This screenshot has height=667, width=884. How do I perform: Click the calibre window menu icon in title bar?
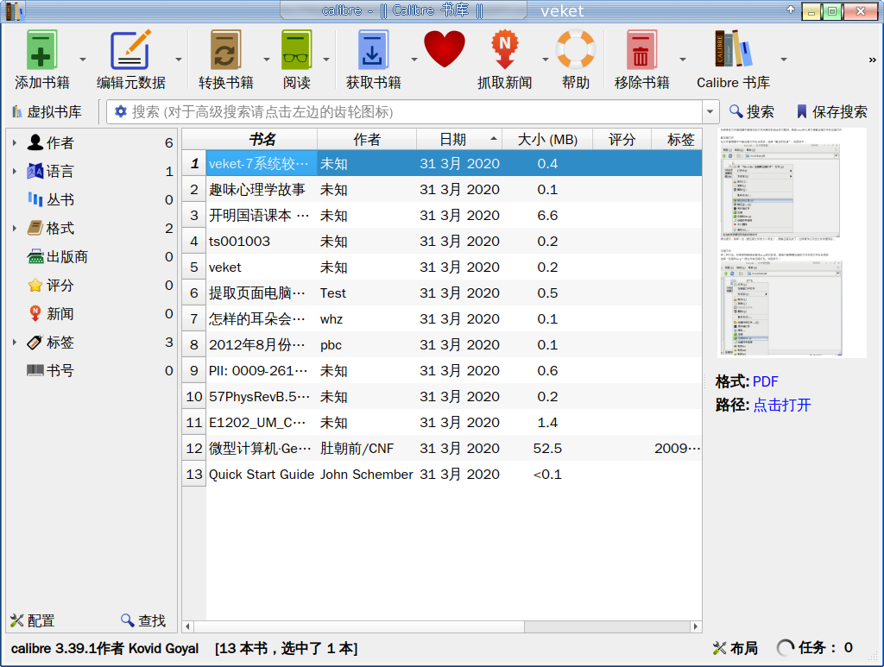click(x=14, y=10)
